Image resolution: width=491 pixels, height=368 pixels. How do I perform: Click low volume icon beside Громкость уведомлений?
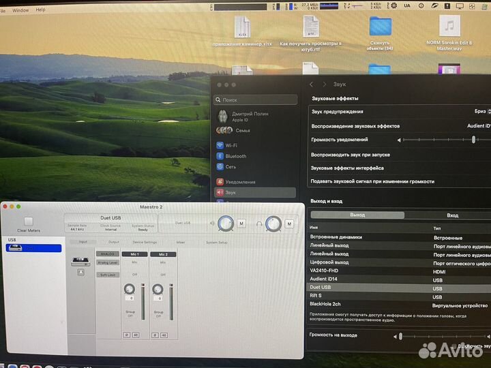coord(399,140)
